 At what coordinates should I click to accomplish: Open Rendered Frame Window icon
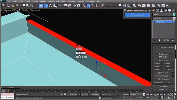pos(163,6)
